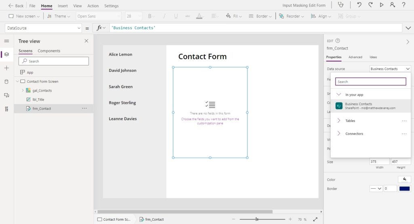Image resolution: width=414 pixels, height=224 pixels.
Task: Expand the gal_Contacts node
Action: click(23, 90)
